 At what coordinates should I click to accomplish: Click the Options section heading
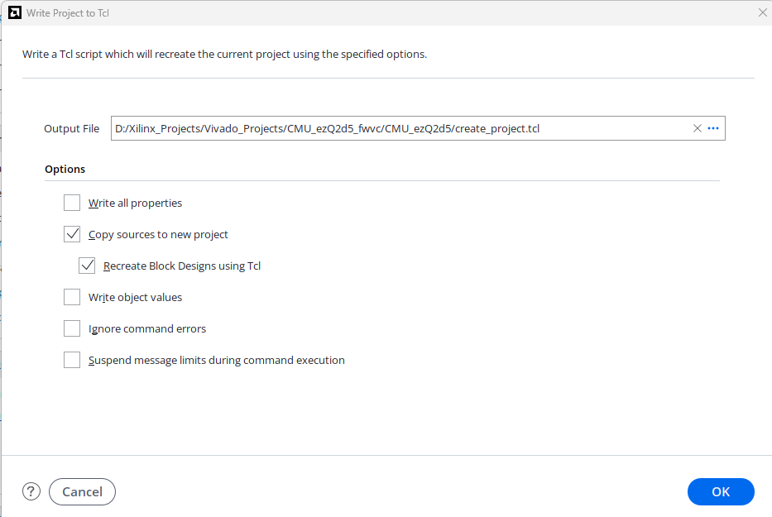[65, 169]
